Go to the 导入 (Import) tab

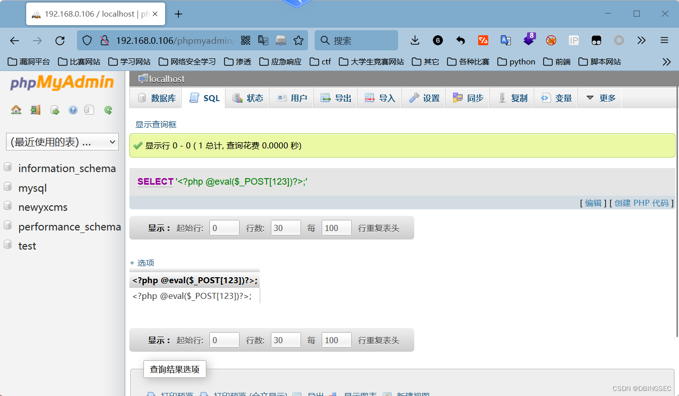click(380, 98)
